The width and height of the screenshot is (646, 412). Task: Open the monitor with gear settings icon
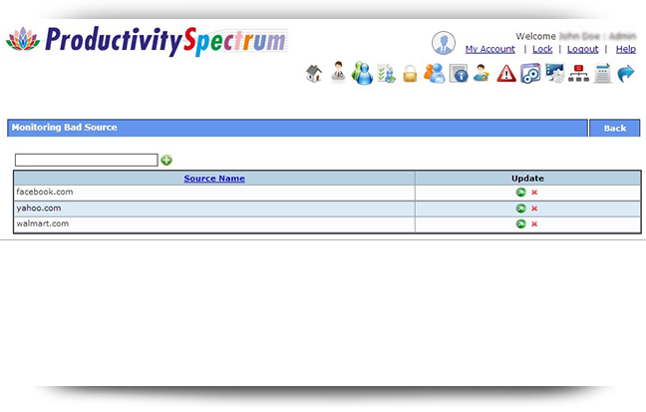click(x=554, y=74)
